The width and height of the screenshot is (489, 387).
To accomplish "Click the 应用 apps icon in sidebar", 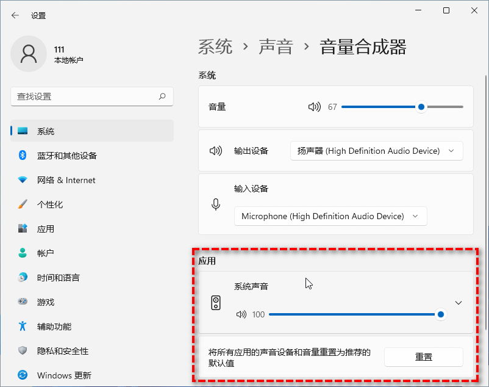I will (x=23, y=228).
